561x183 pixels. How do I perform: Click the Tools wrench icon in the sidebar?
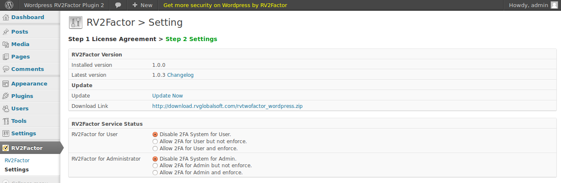pyautogui.click(x=6, y=121)
